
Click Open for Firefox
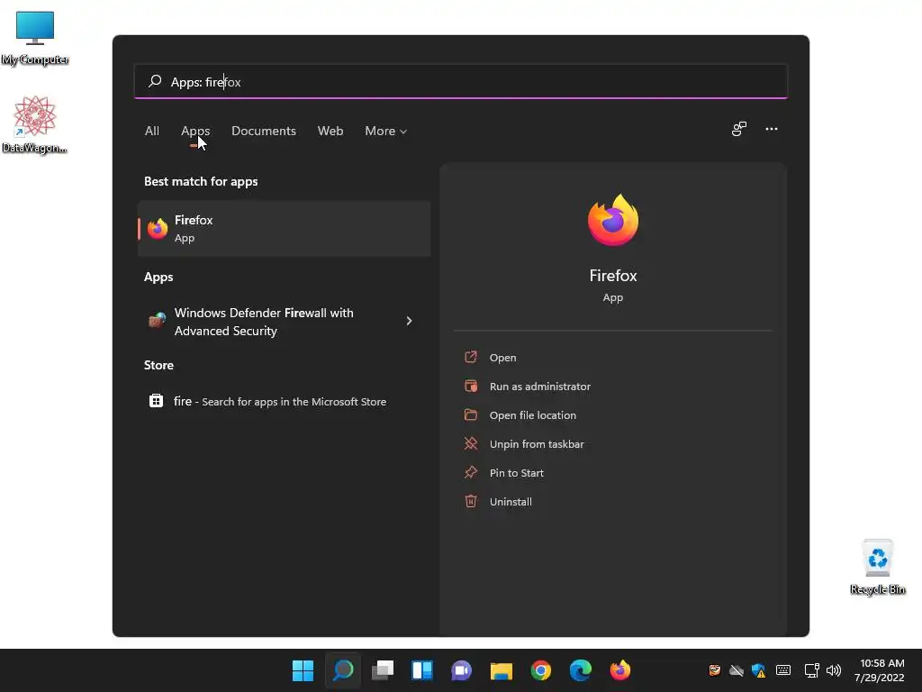pyautogui.click(x=502, y=357)
